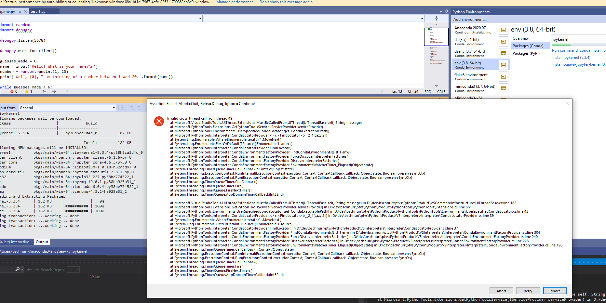The width and height of the screenshot is (606, 303).
Task: Open the panel options dropdown arrow beside the gear
Action: [441, 11]
